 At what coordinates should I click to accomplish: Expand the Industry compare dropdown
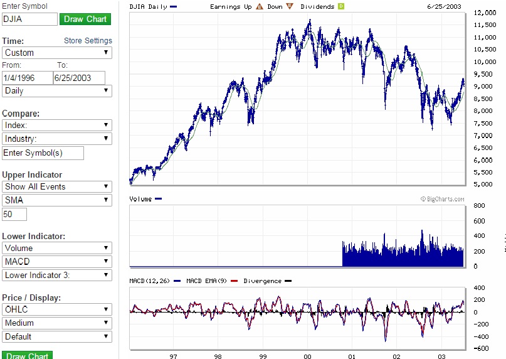point(57,138)
